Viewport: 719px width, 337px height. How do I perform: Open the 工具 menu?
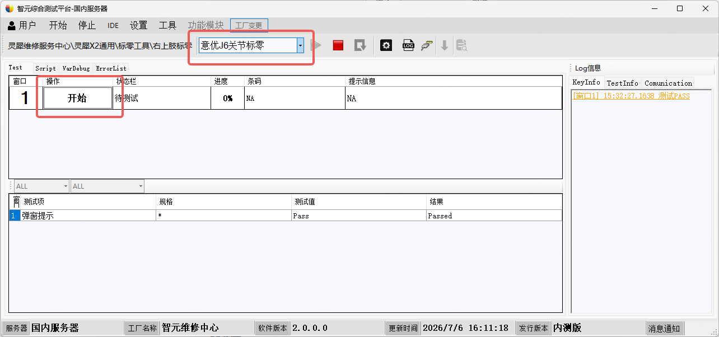tap(167, 25)
